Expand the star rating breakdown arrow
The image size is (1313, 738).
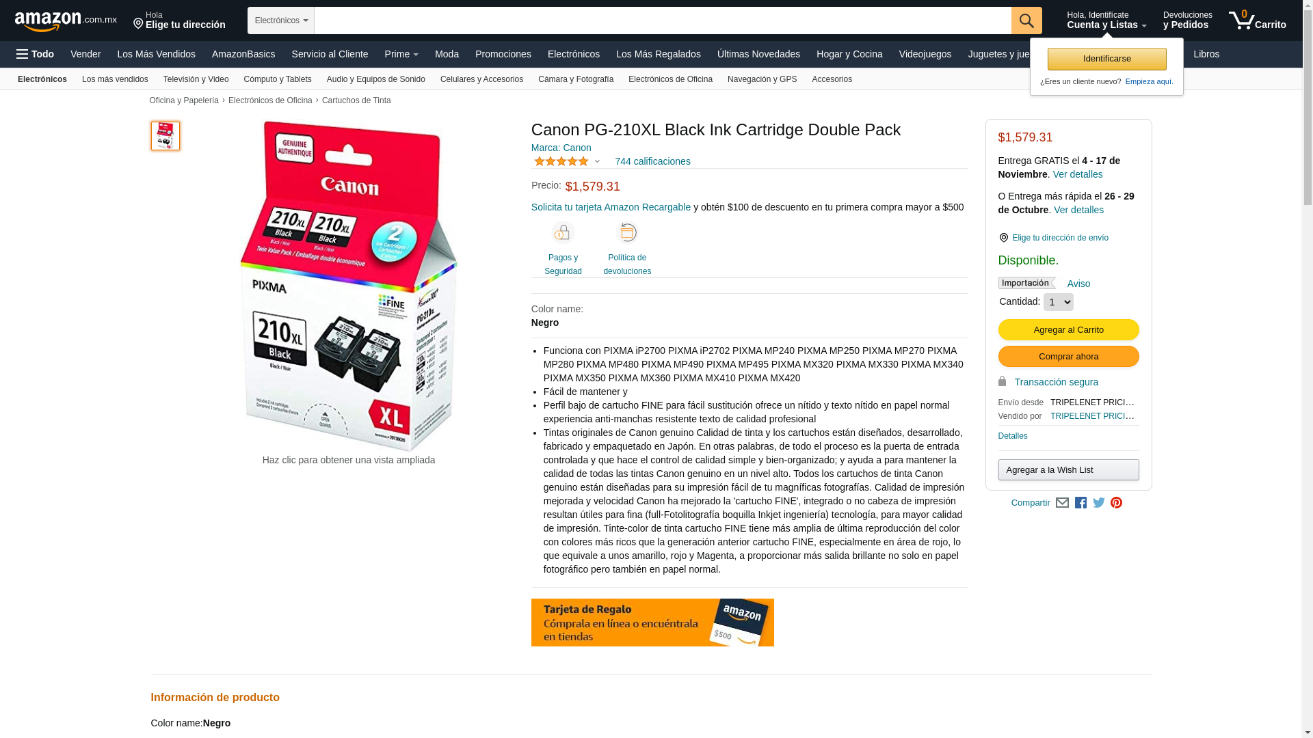point(597,162)
